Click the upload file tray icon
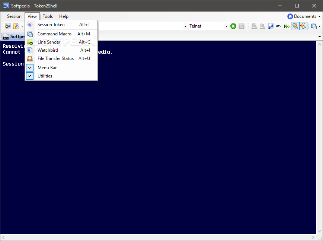Screen dimensions: 323x241 (262, 26)
